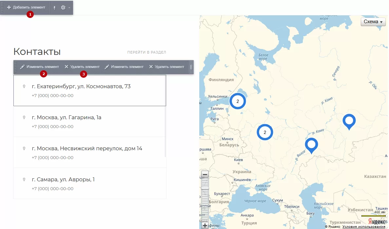Click the pin icon in top toolbar
The height and width of the screenshot is (229, 389).
click(x=55, y=8)
